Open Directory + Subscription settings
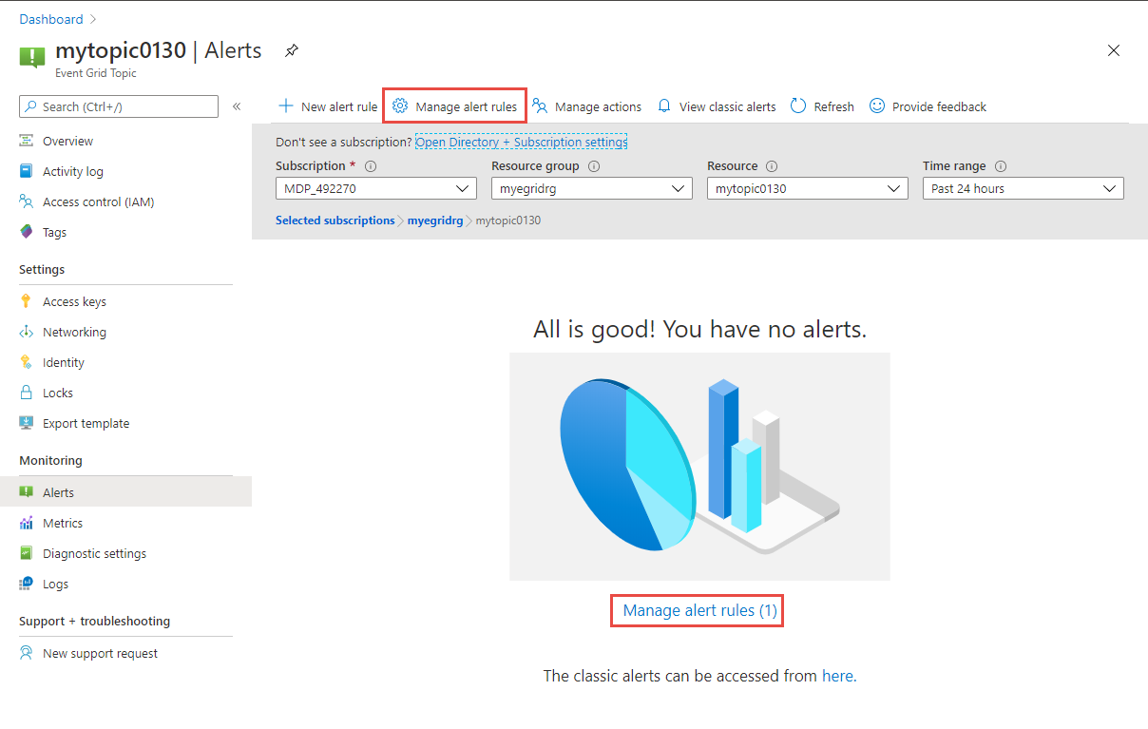 click(519, 141)
